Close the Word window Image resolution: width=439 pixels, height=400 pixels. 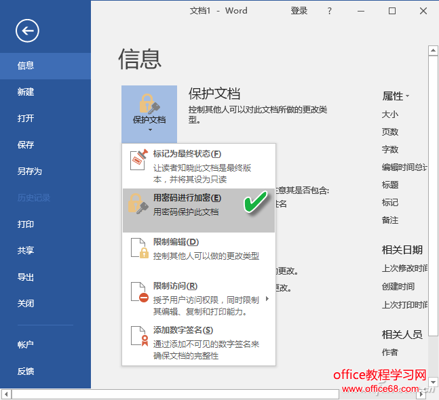tap(423, 11)
